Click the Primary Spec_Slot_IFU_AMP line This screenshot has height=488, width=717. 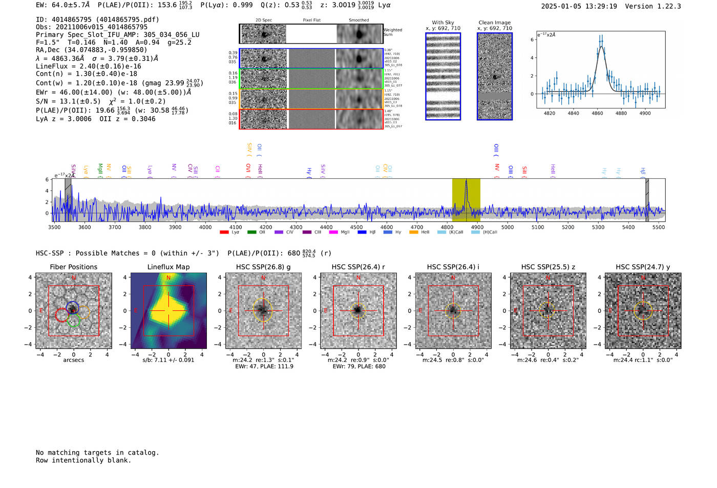(118, 35)
